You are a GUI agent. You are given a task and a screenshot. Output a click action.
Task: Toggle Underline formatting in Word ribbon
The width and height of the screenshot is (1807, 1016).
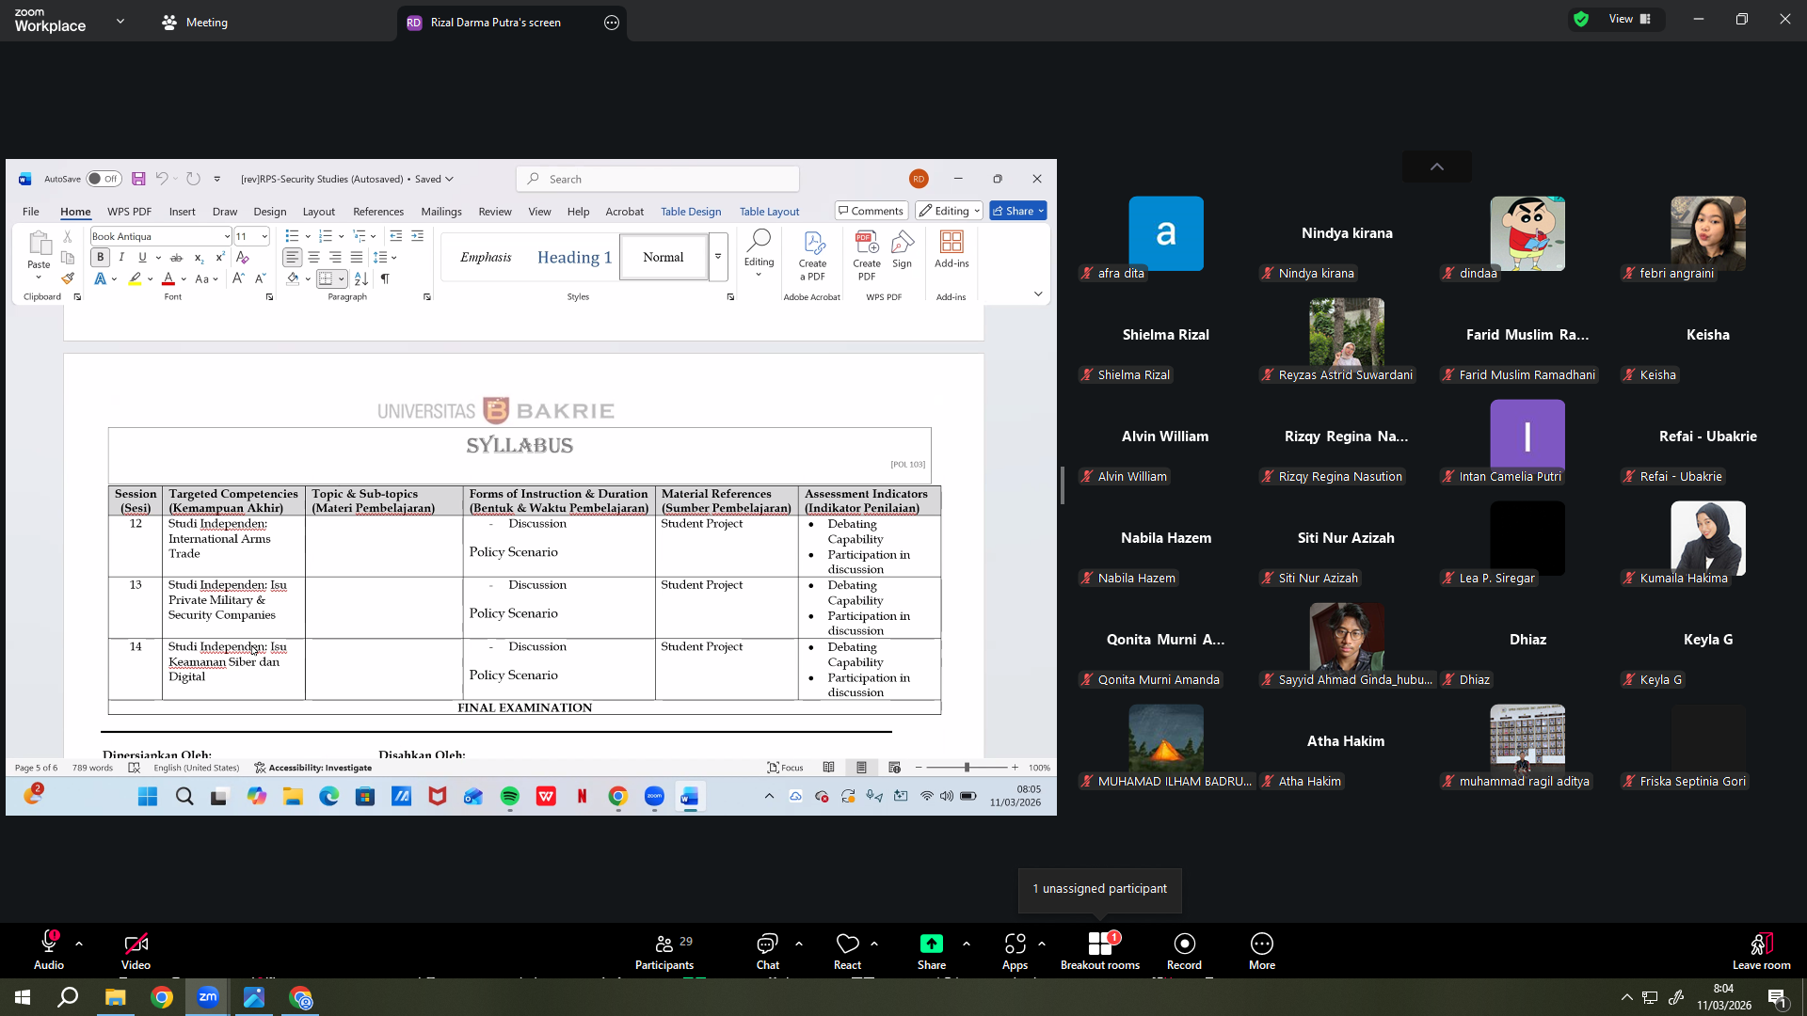142,258
